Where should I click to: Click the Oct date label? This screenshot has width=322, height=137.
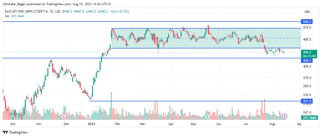pyautogui.click(x=13, y=124)
